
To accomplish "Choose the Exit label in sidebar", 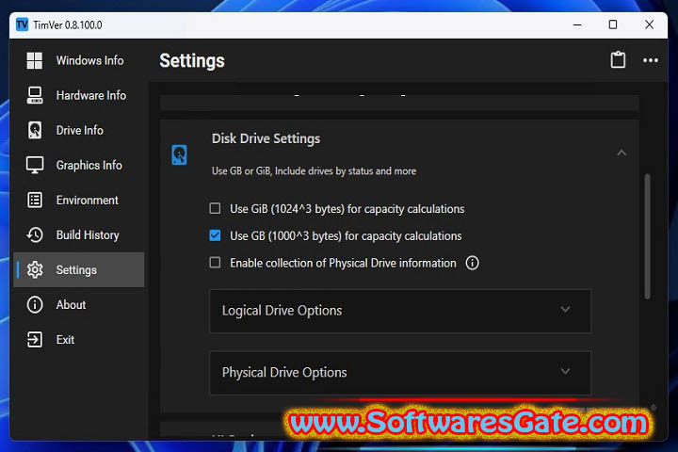I will coord(65,340).
